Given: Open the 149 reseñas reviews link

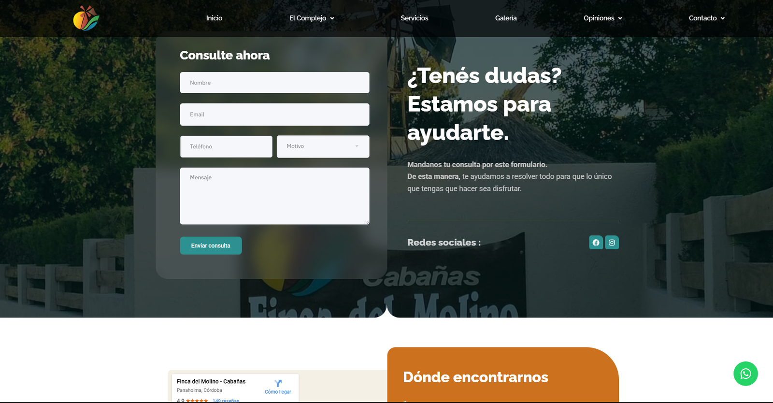Looking at the screenshot, I should pos(226,401).
